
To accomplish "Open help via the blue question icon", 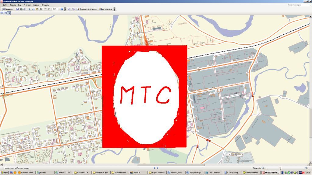I will tap(62, 9).
